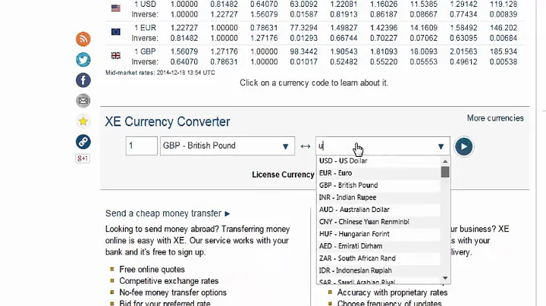
Task: Click the 119.128 rate in USD row
Action: pyautogui.click(x=504, y=5)
